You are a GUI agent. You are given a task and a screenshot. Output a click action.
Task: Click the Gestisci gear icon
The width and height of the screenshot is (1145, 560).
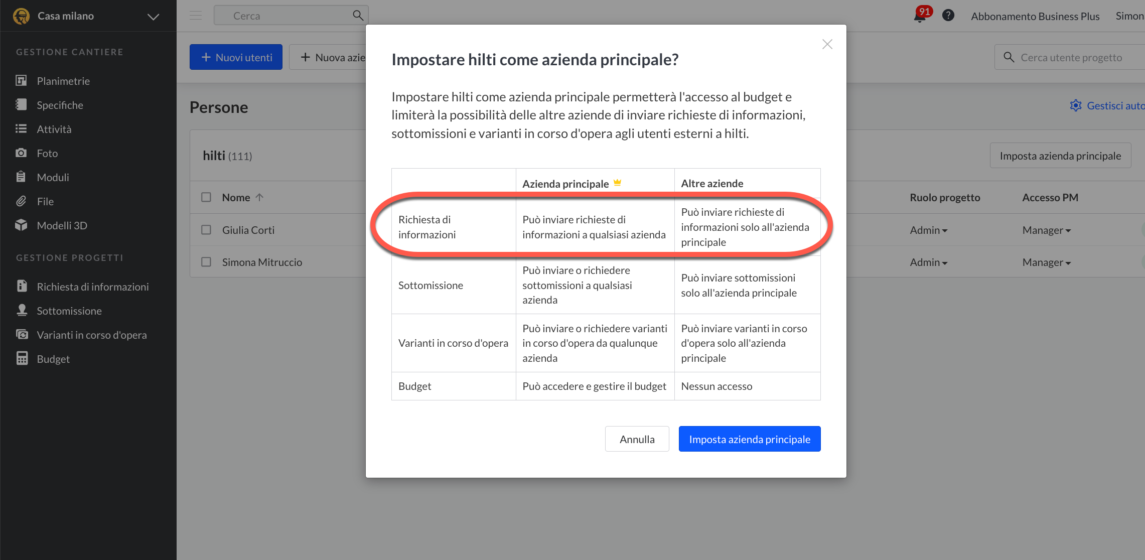[x=1075, y=105]
